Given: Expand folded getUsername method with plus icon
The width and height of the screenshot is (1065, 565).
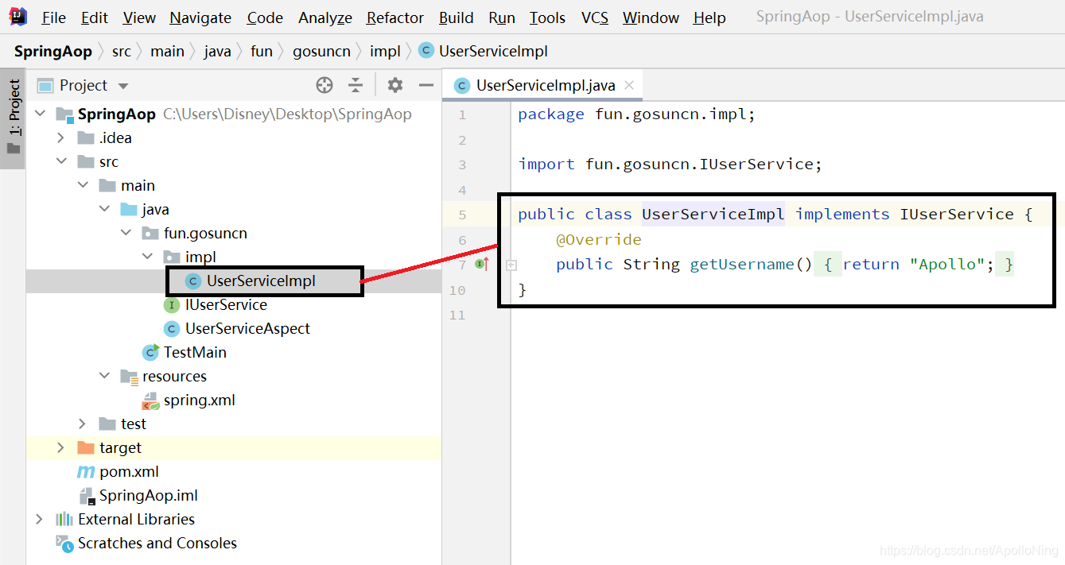Looking at the screenshot, I should (512, 265).
